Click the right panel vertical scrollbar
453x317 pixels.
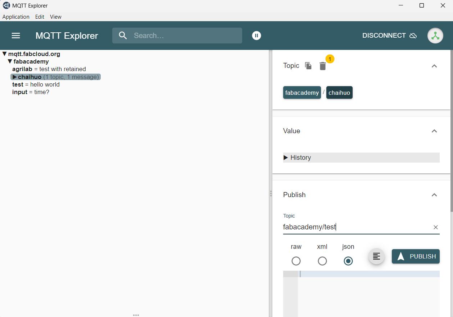tap(452, 131)
